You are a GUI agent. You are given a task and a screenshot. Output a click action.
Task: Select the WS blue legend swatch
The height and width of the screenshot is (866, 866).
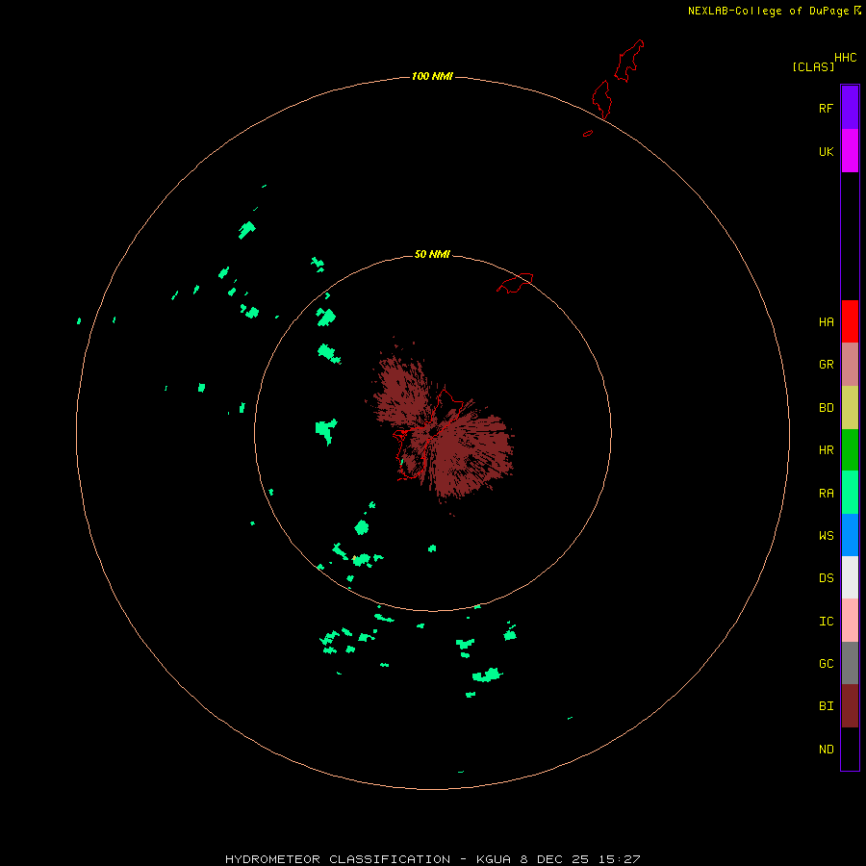pos(850,535)
